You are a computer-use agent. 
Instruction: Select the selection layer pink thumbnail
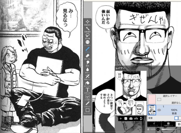[152, 100]
